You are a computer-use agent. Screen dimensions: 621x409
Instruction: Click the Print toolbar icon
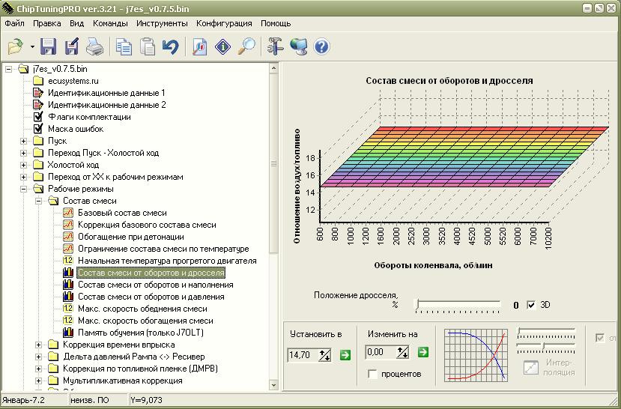(94, 47)
